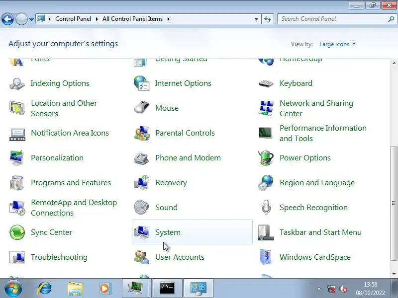398x298 pixels.
Task: Expand the View by Large icons dropdown
Action: click(338, 44)
